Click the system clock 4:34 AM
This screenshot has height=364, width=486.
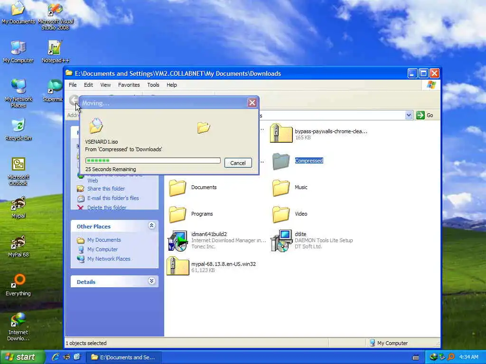pyautogui.click(x=468, y=357)
